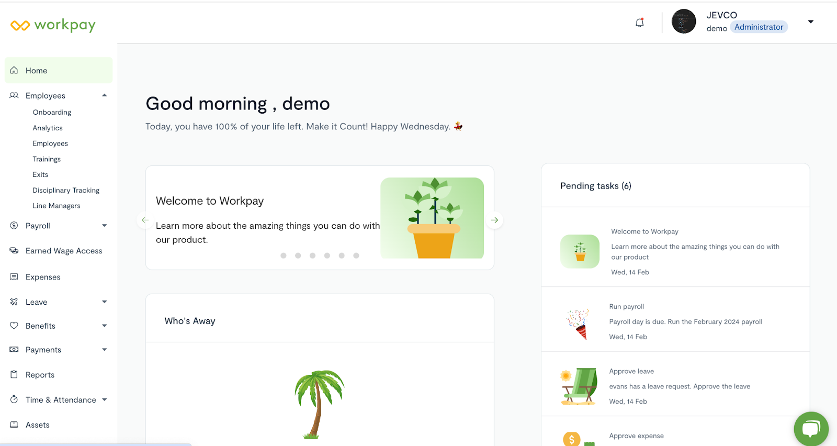
Task: Click the carousel potted plant image
Action: (432, 218)
